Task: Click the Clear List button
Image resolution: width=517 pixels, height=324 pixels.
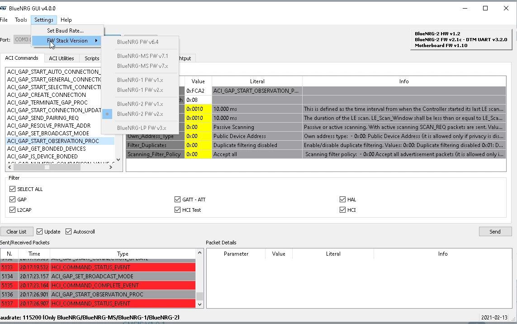Action: [16, 232]
